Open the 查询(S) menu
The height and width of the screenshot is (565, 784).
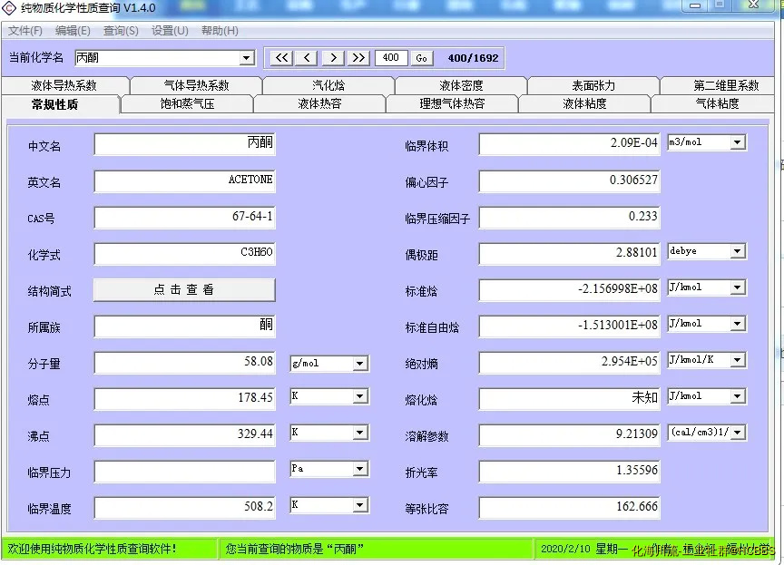[x=121, y=31]
